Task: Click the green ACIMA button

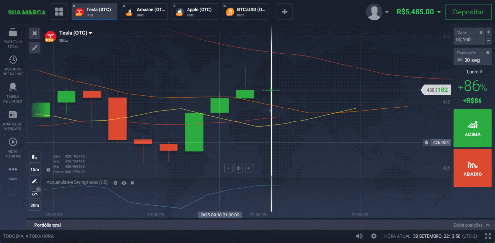Action: click(x=472, y=128)
